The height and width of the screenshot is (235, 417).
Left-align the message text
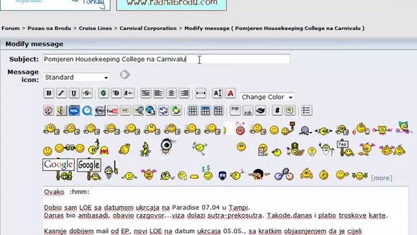[x=158, y=93]
